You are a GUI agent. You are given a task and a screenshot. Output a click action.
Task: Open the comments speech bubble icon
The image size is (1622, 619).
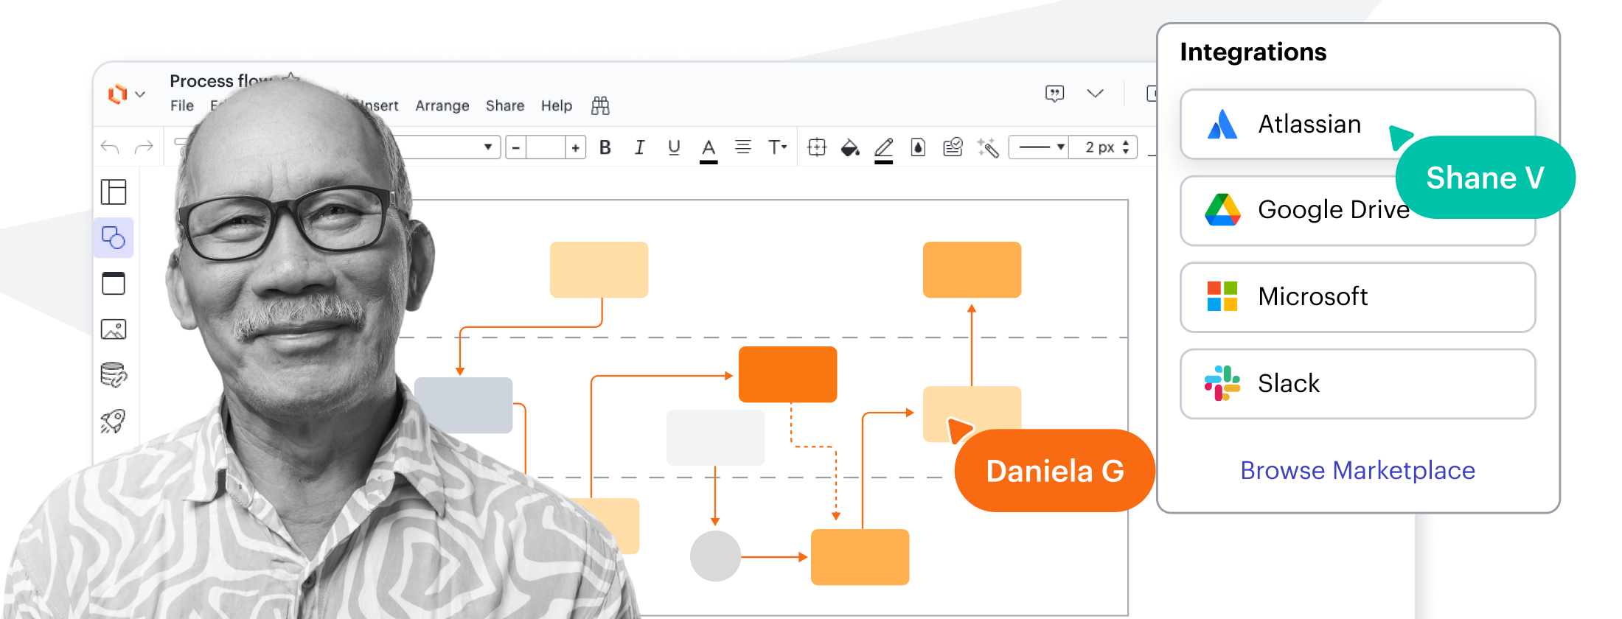1054,94
